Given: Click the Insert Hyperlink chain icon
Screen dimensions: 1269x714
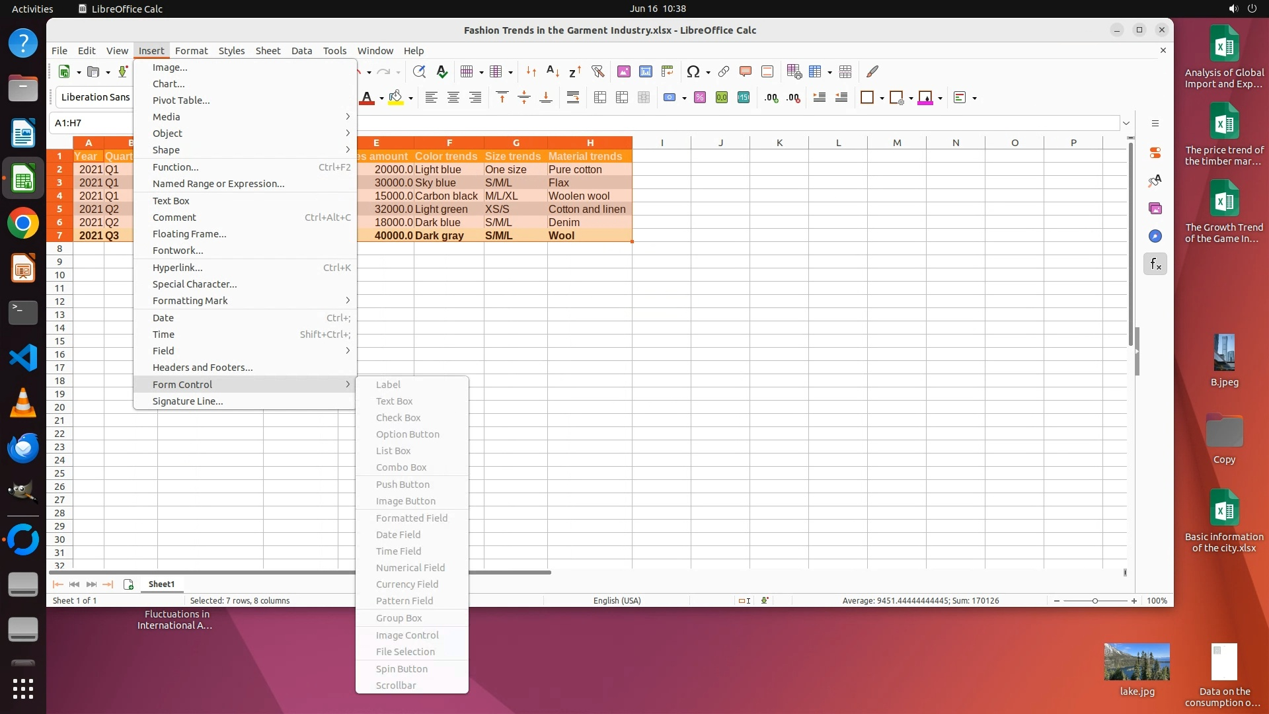Looking at the screenshot, I should pos(724,71).
